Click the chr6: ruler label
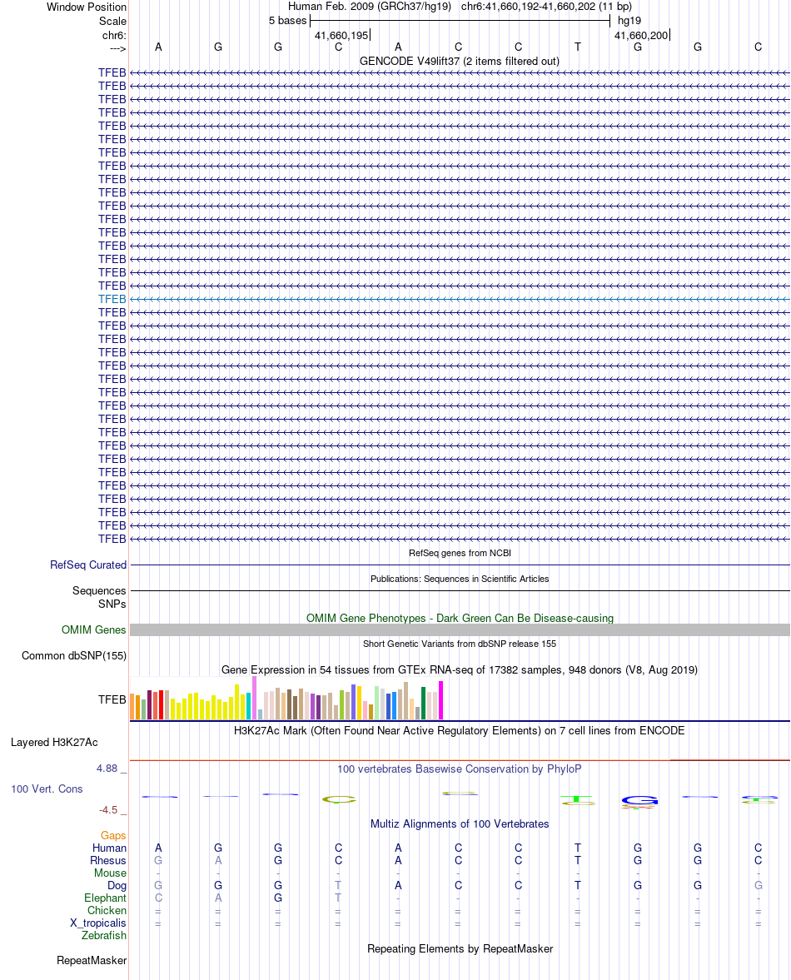 (x=114, y=36)
